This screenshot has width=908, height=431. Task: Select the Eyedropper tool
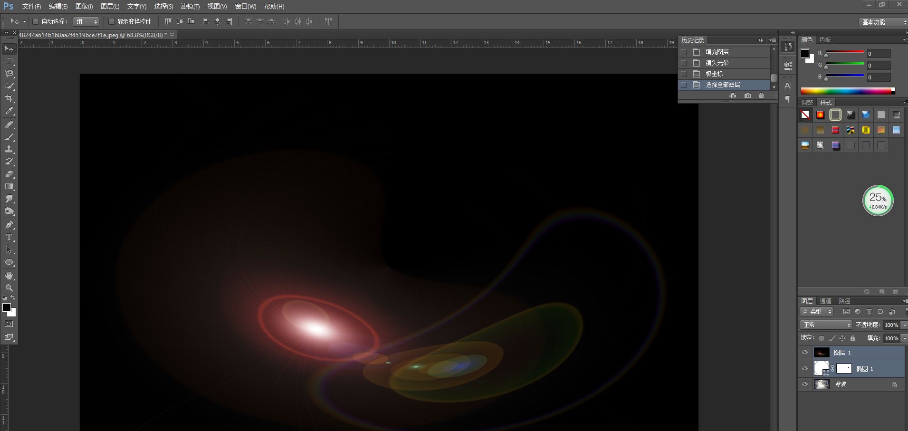[9, 111]
